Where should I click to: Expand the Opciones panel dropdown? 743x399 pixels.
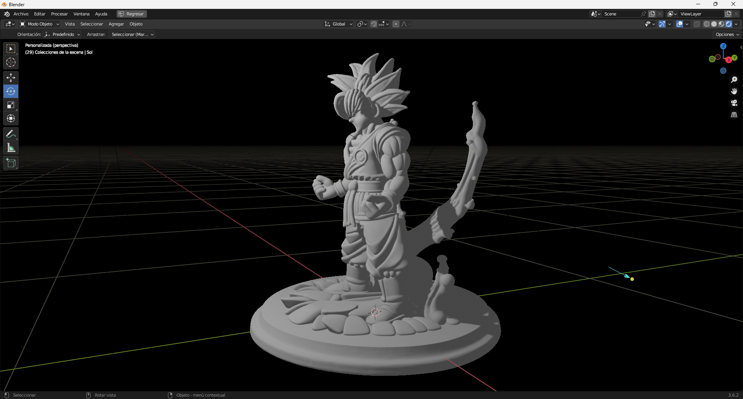726,34
